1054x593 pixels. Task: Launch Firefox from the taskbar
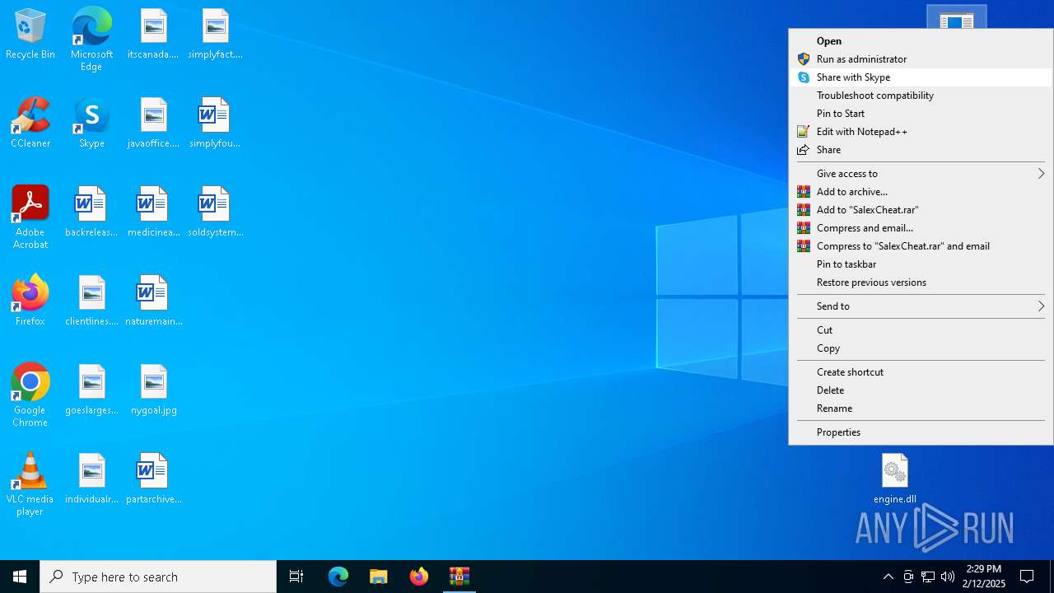pos(419,577)
